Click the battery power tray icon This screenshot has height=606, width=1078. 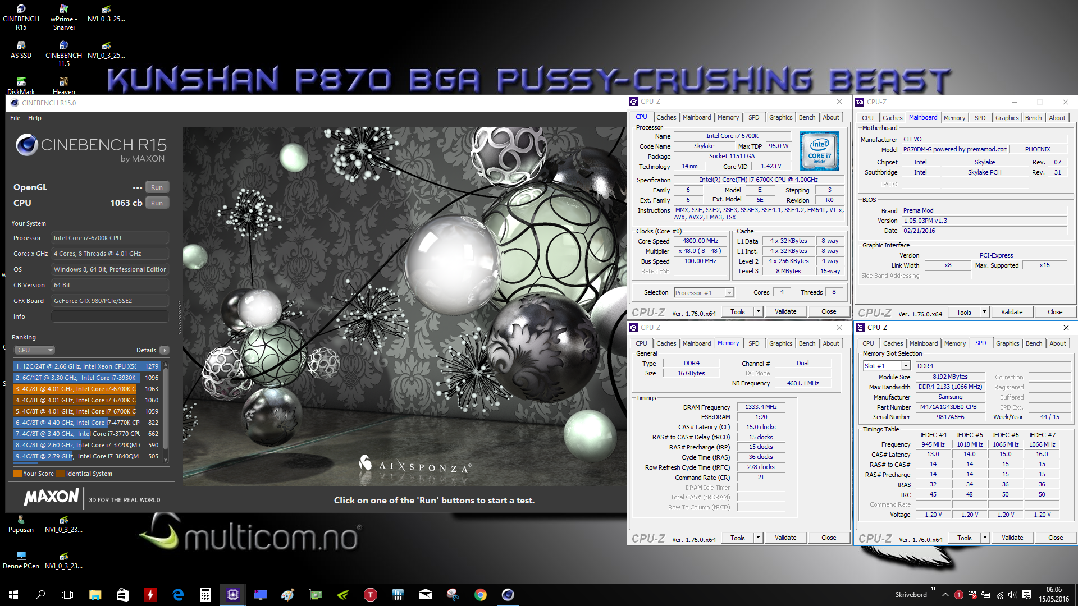point(986,595)
